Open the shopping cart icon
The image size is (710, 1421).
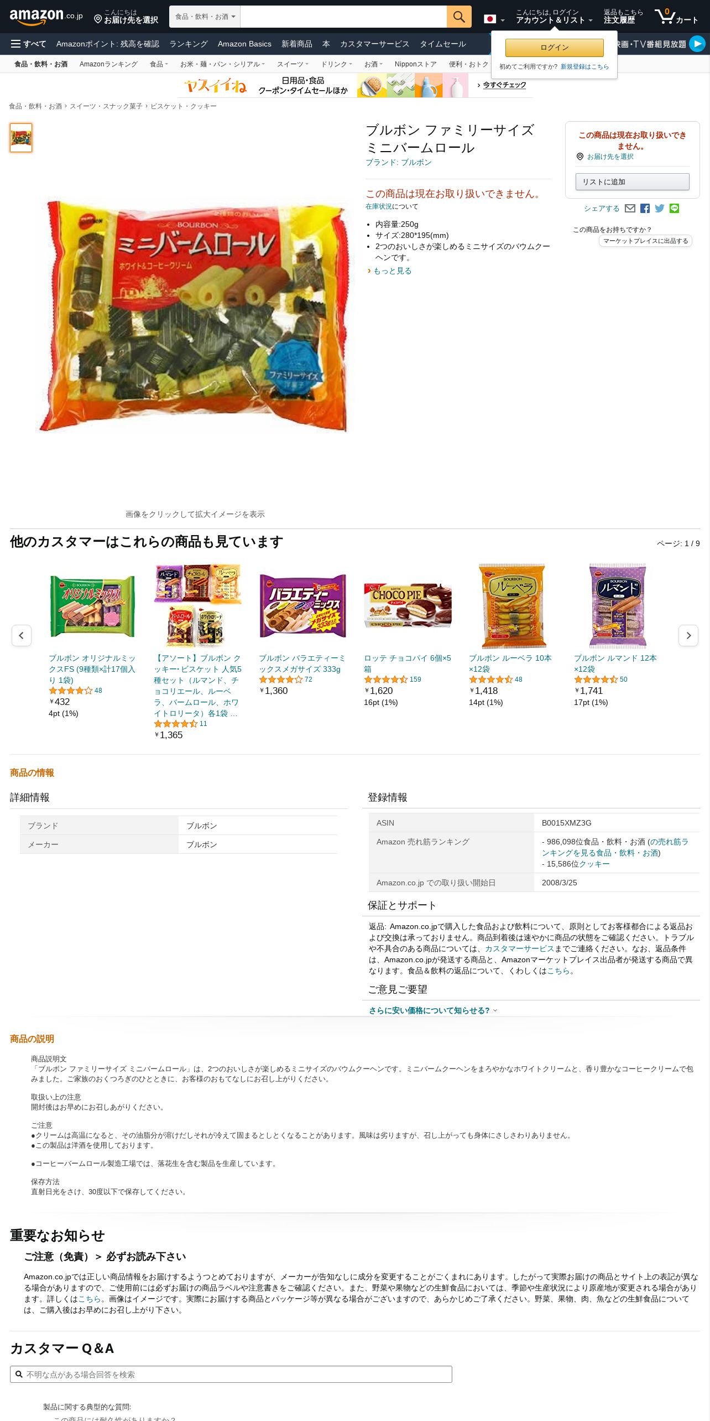(x=676, y=17)
